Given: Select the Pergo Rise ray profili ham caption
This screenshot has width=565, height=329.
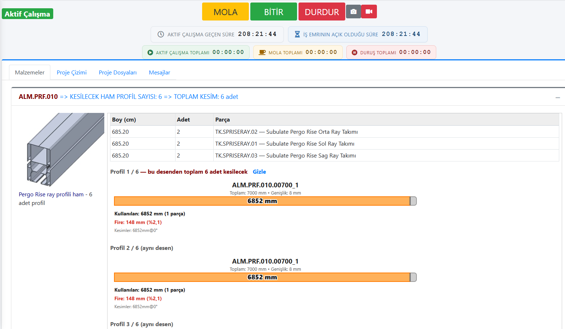Looking at the screenshot, I should point(55,199).
